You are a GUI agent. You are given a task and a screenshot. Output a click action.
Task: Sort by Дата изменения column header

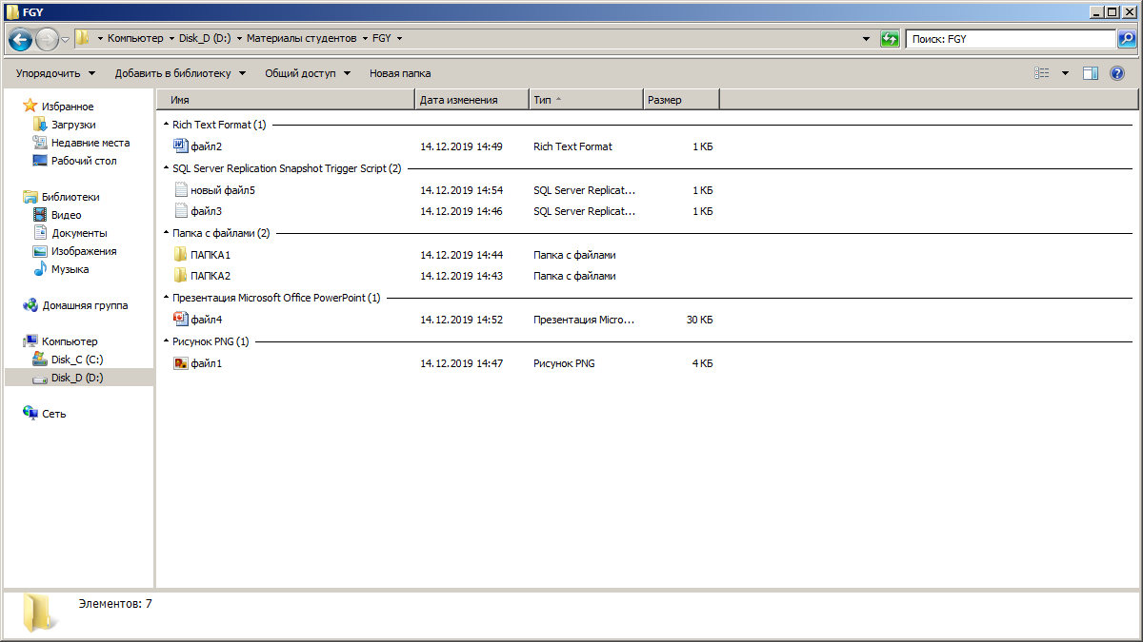tap(472, 100)
